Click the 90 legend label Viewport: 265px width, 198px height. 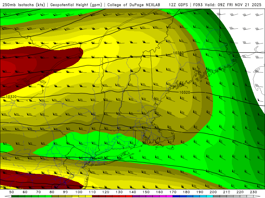point(65,192)
